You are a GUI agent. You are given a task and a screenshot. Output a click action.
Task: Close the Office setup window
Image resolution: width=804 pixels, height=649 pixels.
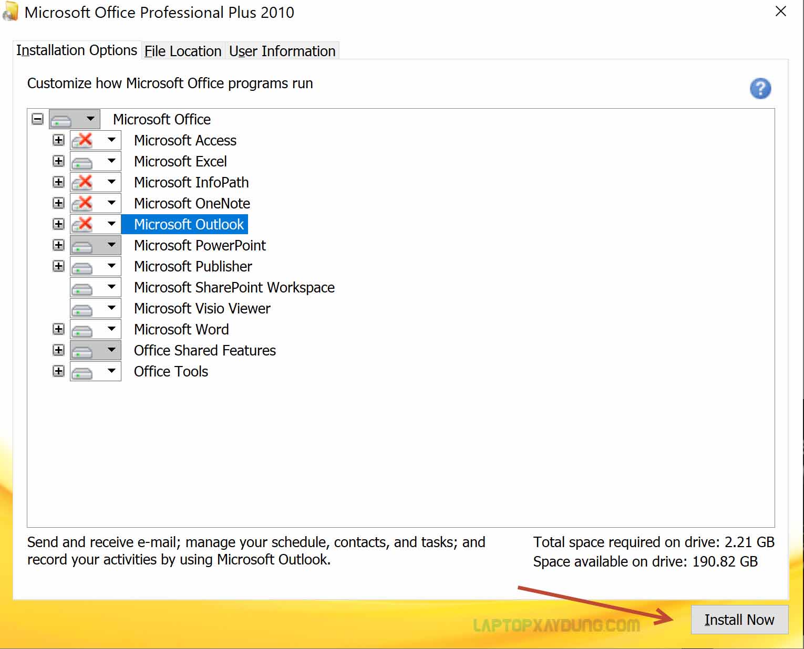[781, 12]
